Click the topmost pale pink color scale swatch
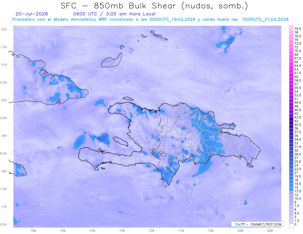 click(291, 27)
